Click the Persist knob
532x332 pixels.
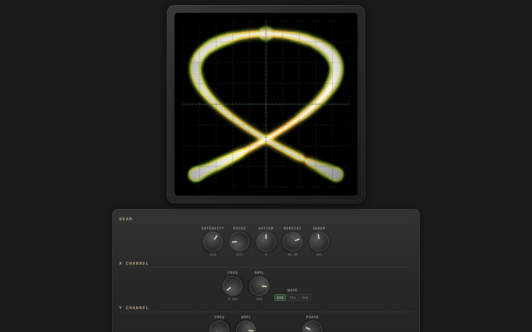pos(293,242)
